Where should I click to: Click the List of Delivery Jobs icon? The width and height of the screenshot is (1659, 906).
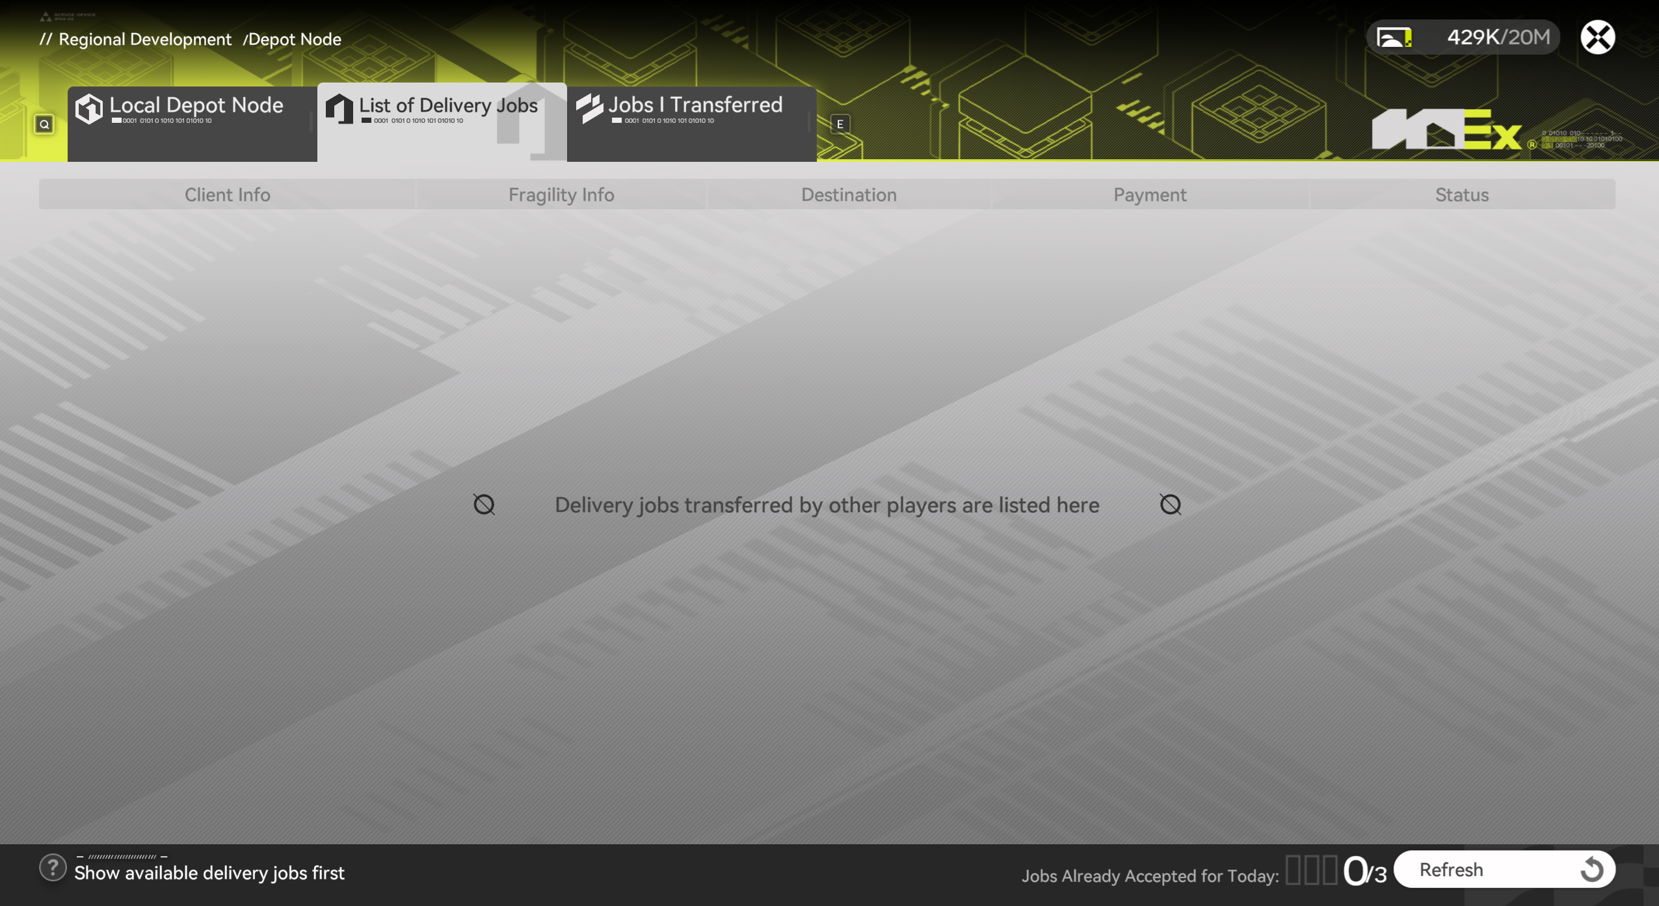[x=339, y=109]
